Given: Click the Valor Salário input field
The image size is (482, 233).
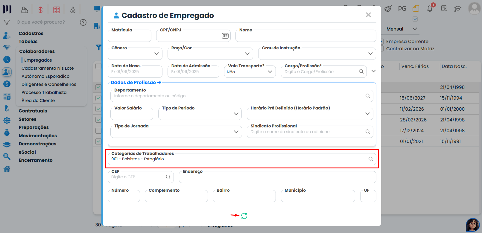Looking at the screenshot, I should [x=132, y=114].
